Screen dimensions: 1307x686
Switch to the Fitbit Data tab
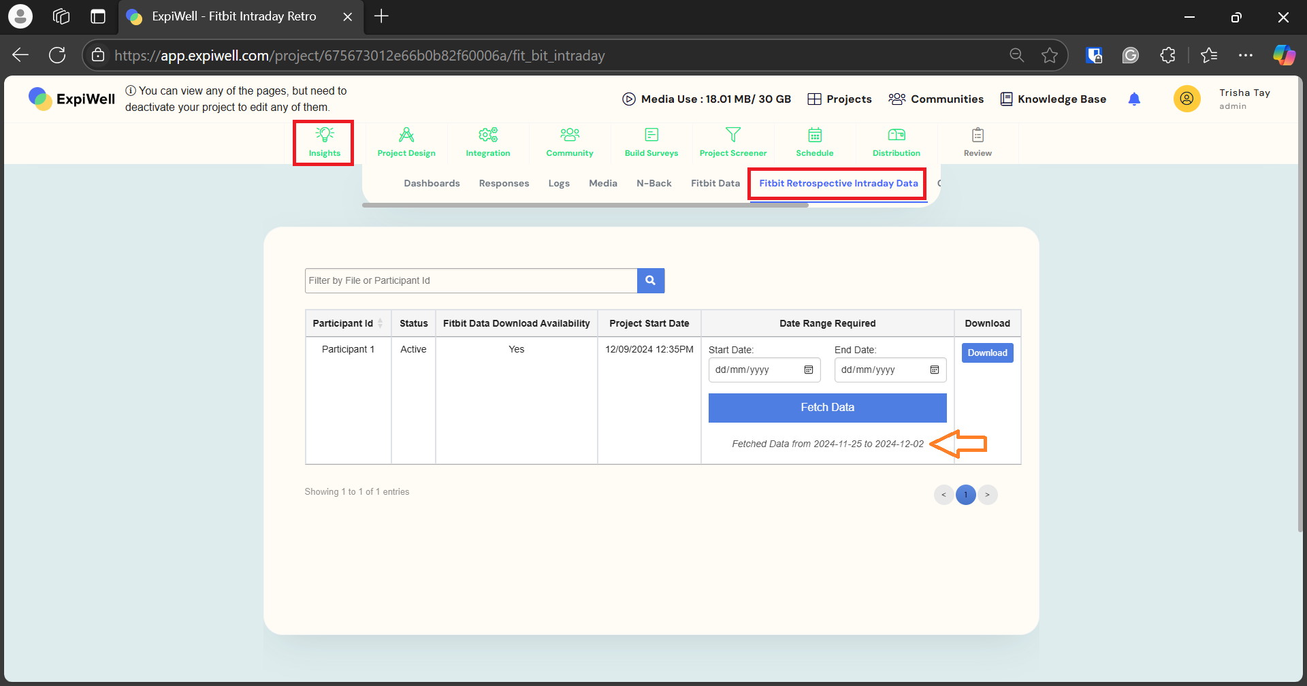point(715,184)
